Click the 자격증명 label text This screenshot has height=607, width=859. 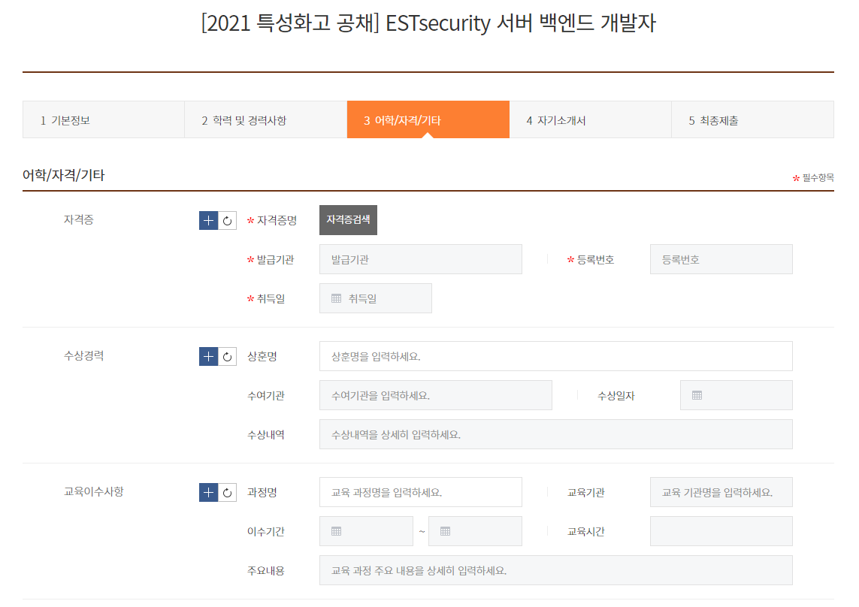pyautogui.click(x=277, y=220)
